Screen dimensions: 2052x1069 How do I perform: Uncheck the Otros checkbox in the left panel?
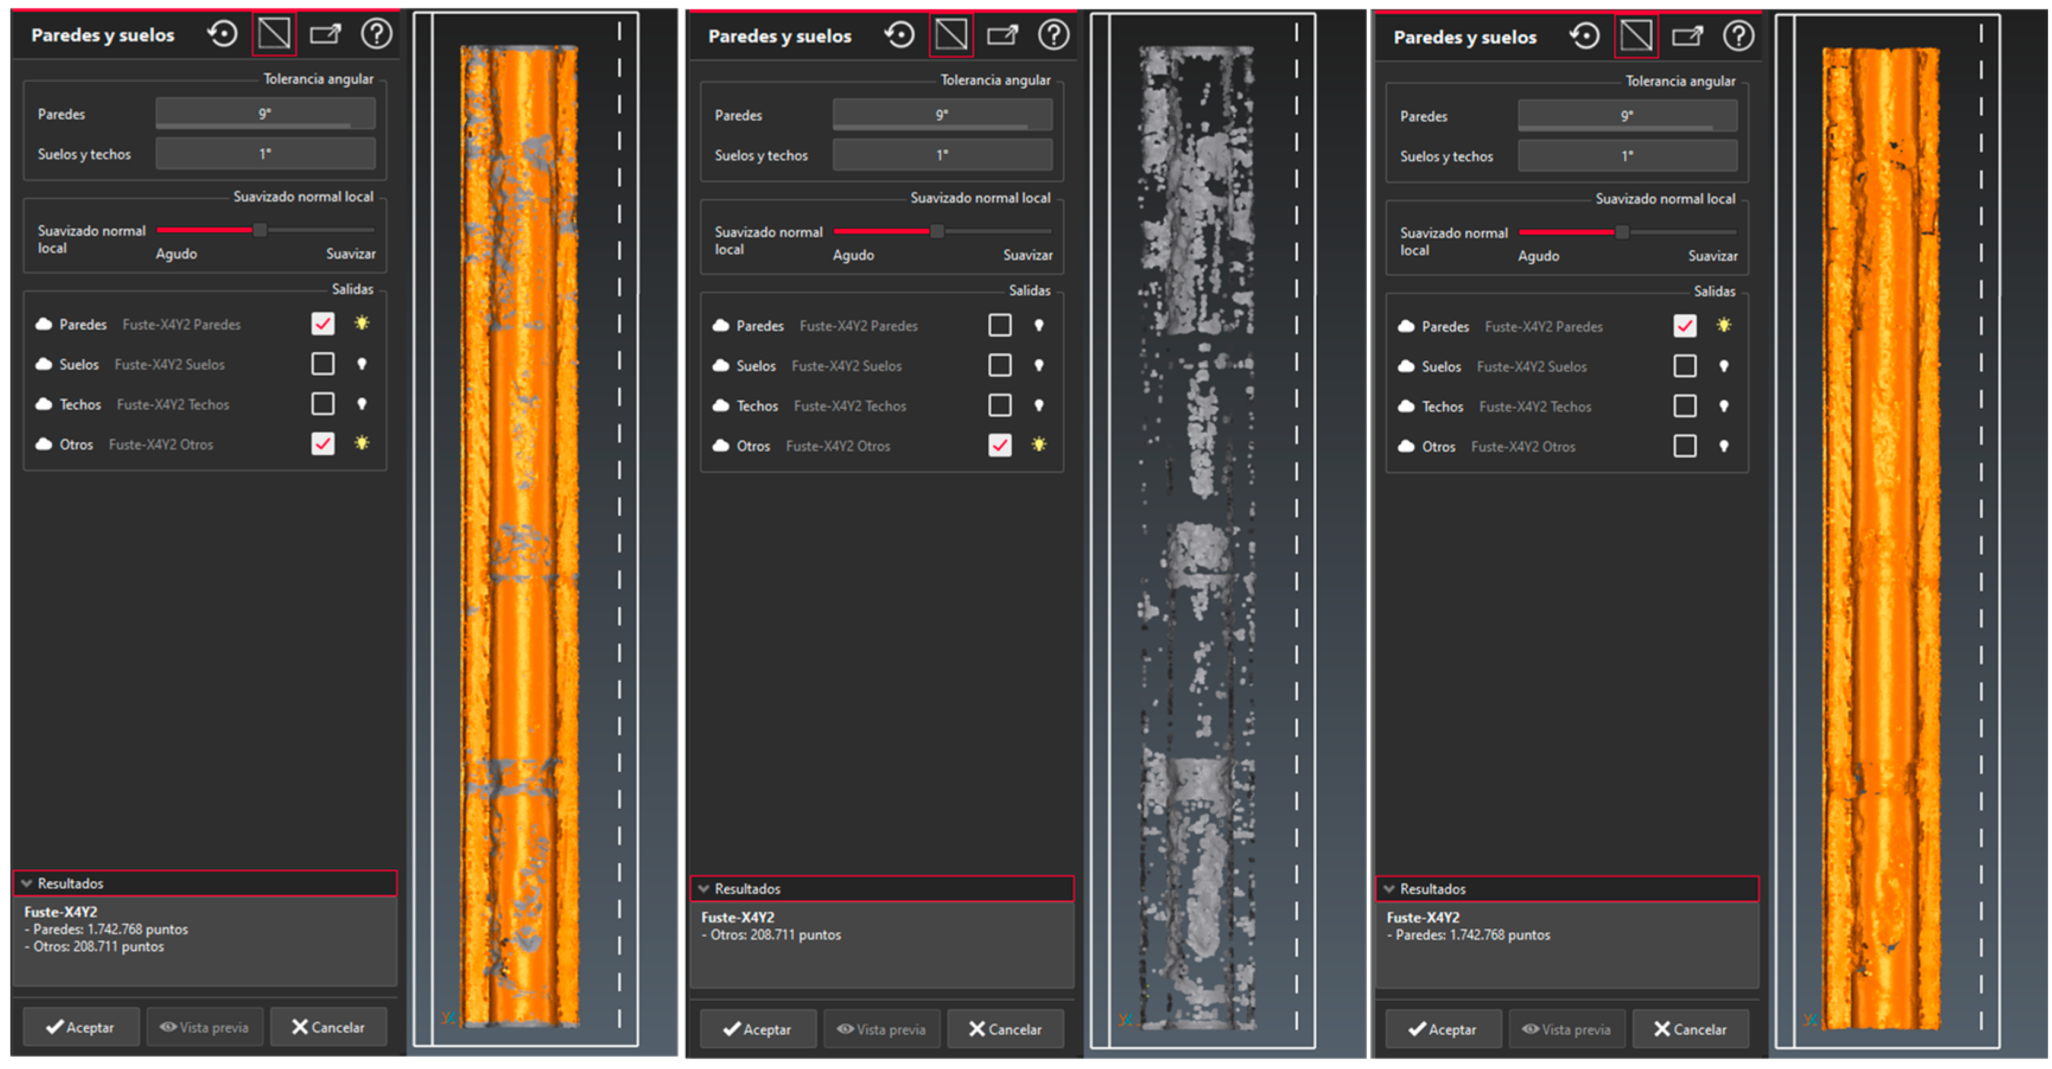point(323,443)
